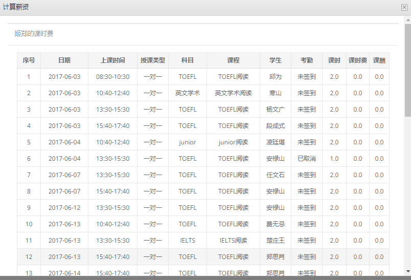The image size is (411, 280).
Task: Click 英文学术 subject cell
Action: [188, 93]
